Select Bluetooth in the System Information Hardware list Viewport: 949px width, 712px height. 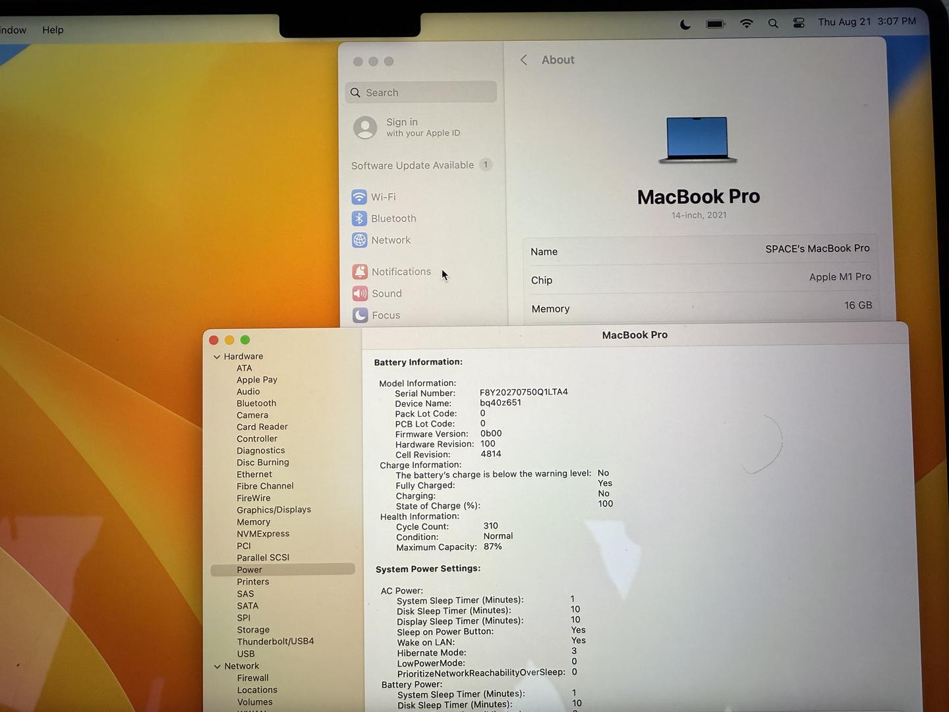256,403
